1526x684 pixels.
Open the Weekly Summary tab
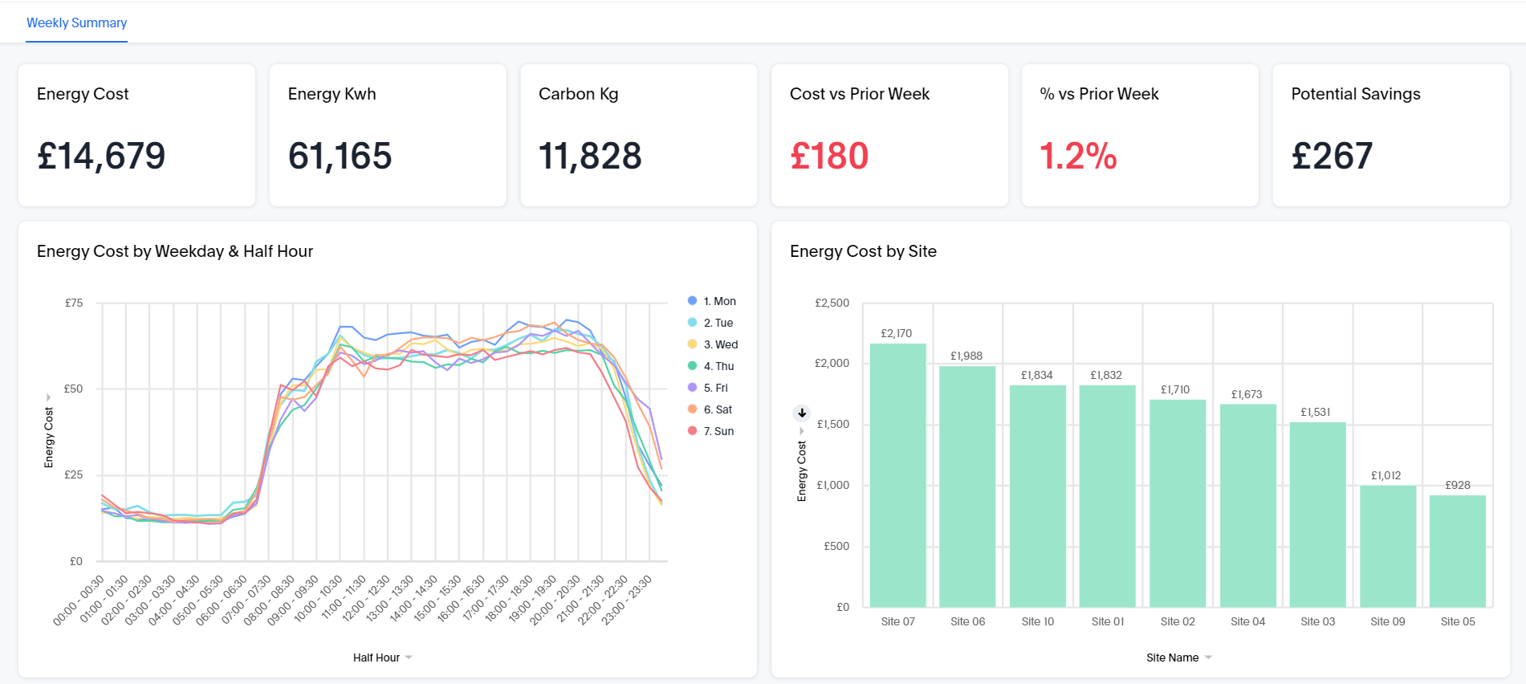coord(76,22)
